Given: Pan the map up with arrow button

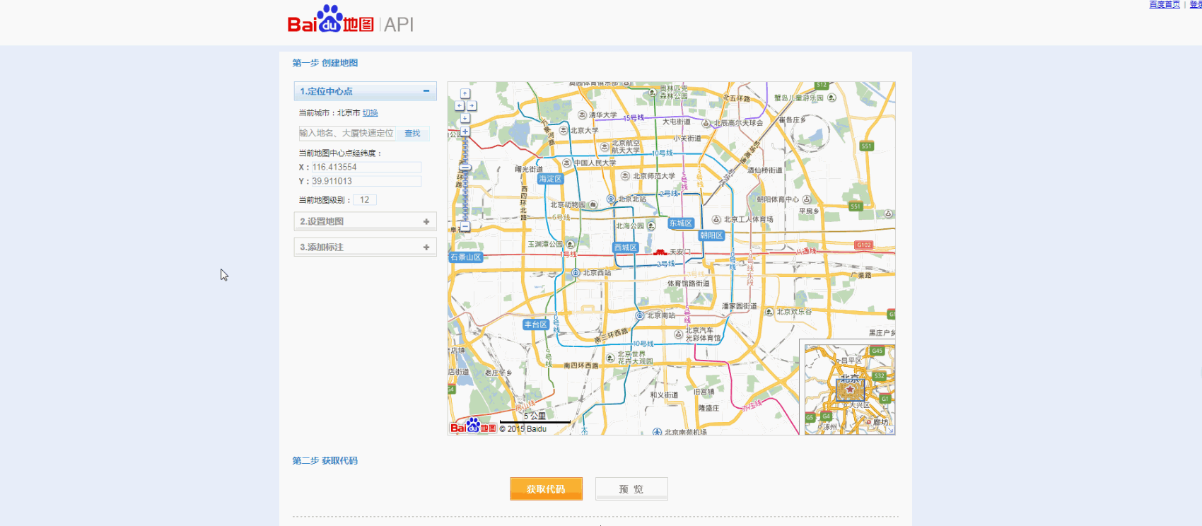Looking at the screenshot, I should tap(465, 93).
